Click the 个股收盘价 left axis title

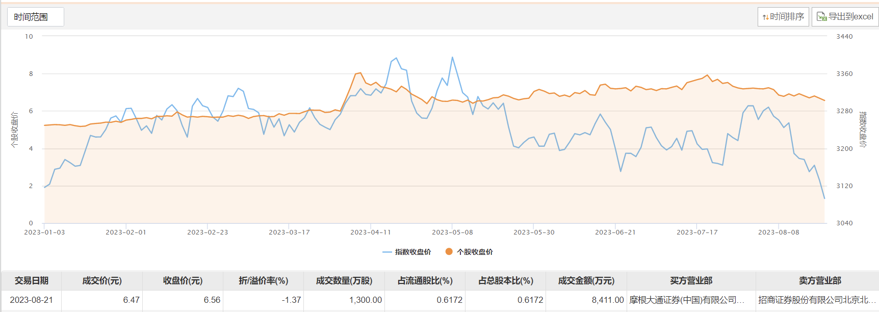[x=14, y=130]
